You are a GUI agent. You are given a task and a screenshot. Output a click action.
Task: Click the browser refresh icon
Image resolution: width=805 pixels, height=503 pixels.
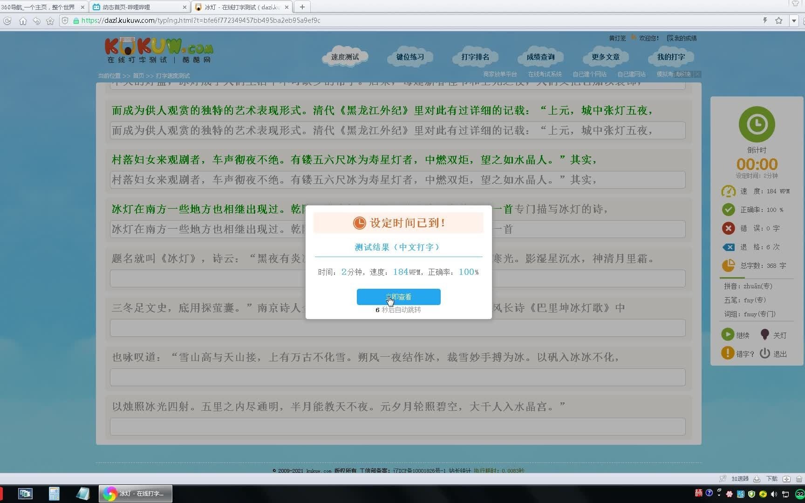(7, 20)
